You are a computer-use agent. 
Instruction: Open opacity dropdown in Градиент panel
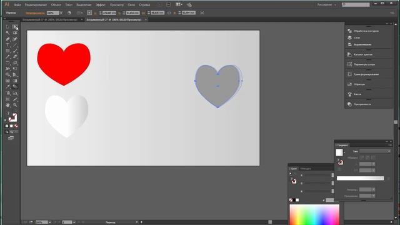374,189
